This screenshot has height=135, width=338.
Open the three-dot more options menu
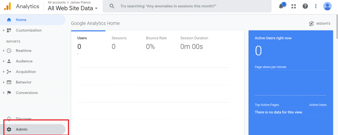click(316, 6)
